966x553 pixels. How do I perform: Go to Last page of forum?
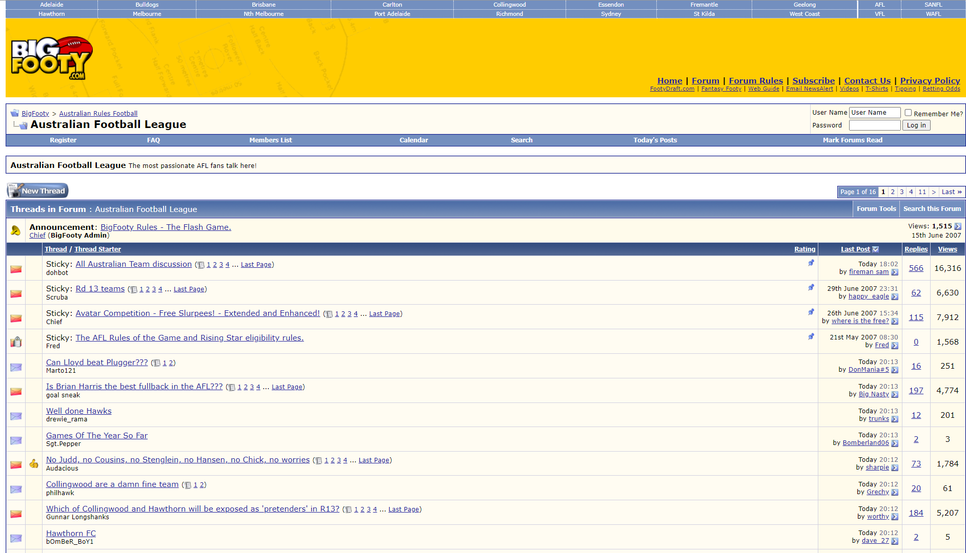952,192
